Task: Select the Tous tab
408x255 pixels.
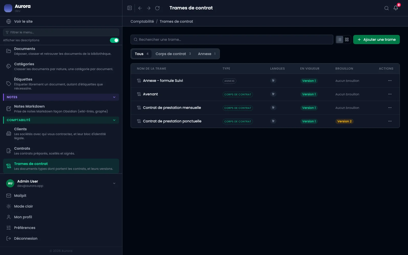Action: tap(142, 54)
